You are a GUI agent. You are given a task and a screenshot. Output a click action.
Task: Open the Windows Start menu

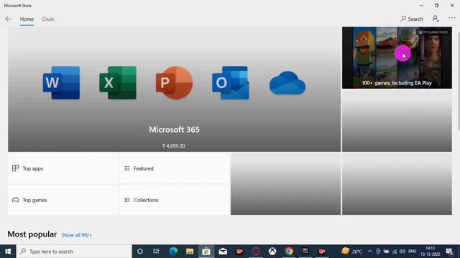[x=8, y=252]
